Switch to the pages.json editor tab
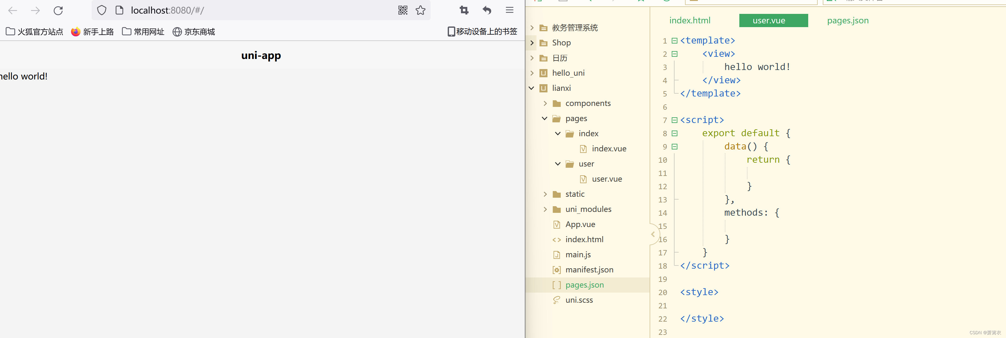Screen dimensions: 1006x338 click(x=847, y=21)
